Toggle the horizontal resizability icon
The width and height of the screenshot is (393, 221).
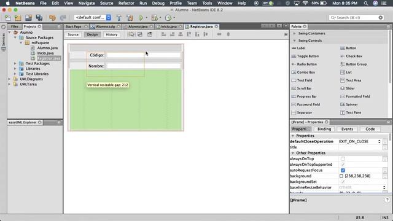click(x=219, y=34)
